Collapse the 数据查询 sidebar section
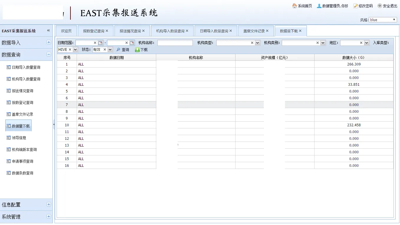400x225 pixels. [49, 54]
